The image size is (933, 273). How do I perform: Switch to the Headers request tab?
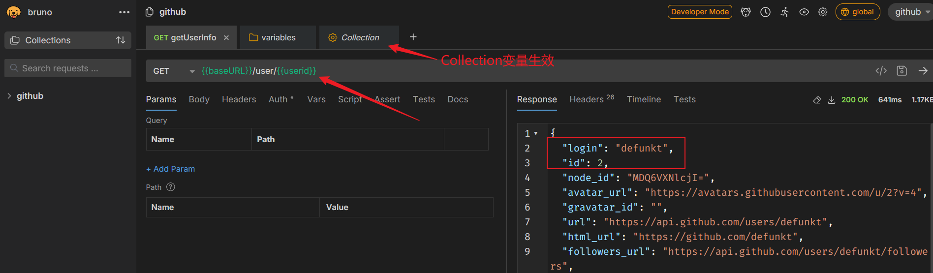coord(239,99)
